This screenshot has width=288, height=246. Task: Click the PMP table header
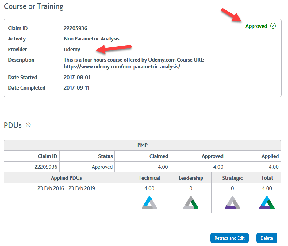pyautogui.click(x=142, y=145)
